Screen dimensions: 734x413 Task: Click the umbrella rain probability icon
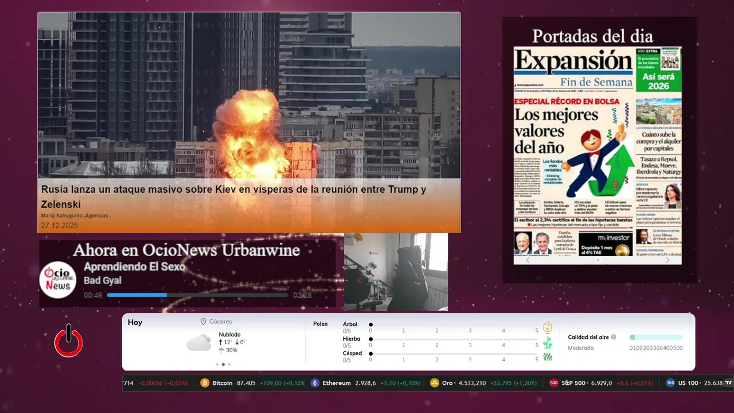tap(221, 350)
